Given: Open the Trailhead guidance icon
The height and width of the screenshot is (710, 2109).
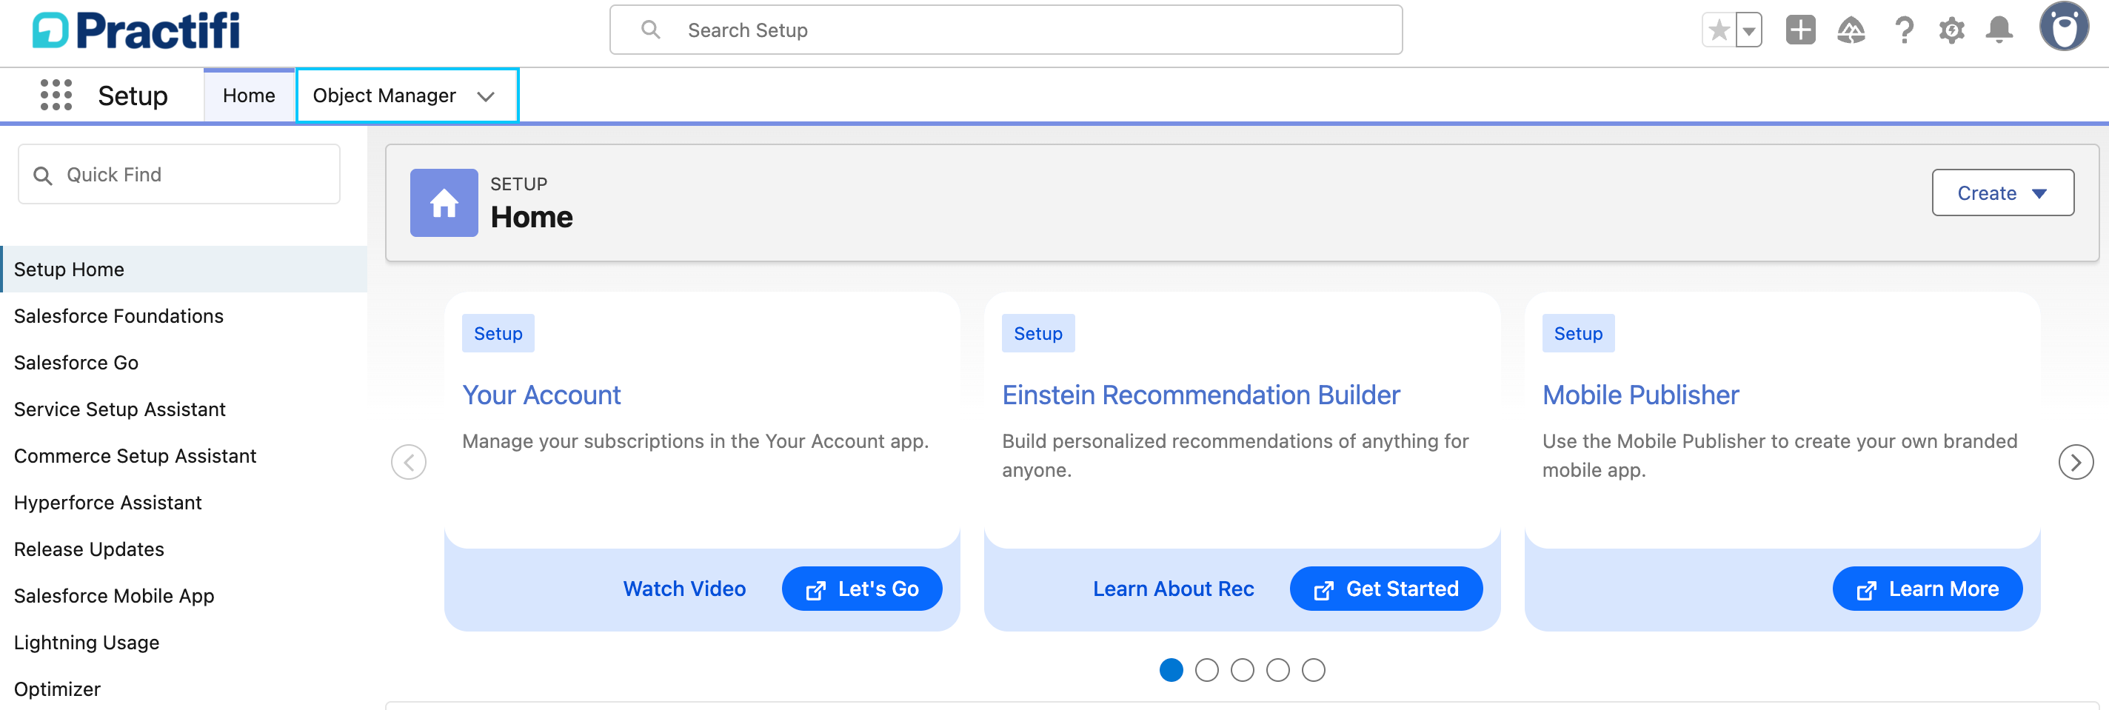Looking at the screenshot, I should click(x=1851, y=30).
